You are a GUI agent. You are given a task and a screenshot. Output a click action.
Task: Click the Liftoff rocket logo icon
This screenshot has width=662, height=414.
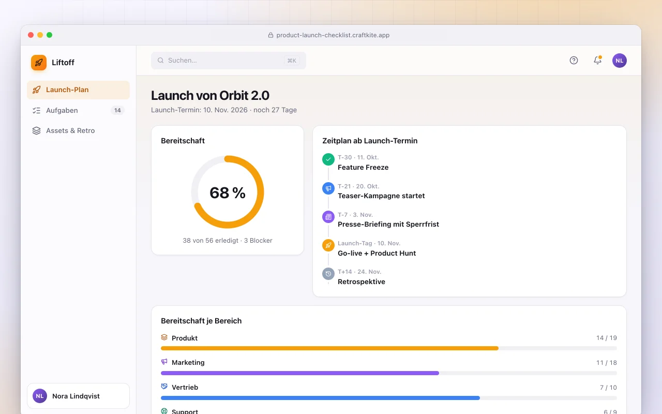click(x=39, y=63)
